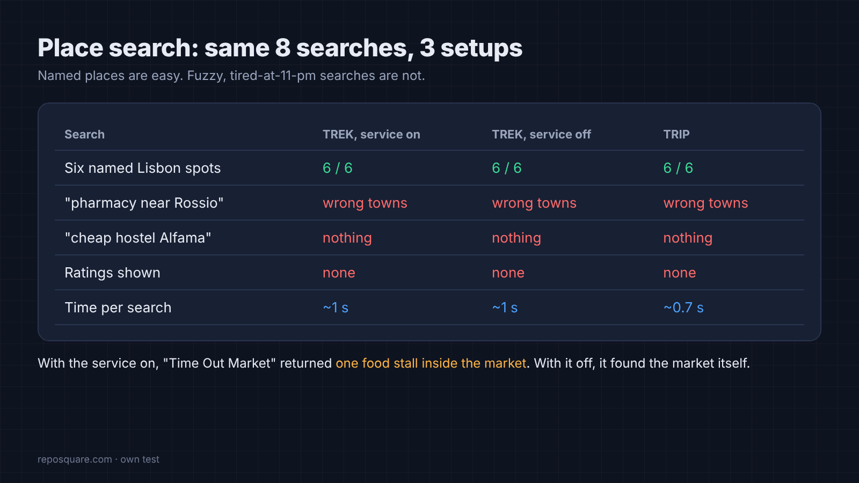Click the green '6 / 6' under TREK, service off
The width and height of the screenshot is (859, 483).
[507, 168]
